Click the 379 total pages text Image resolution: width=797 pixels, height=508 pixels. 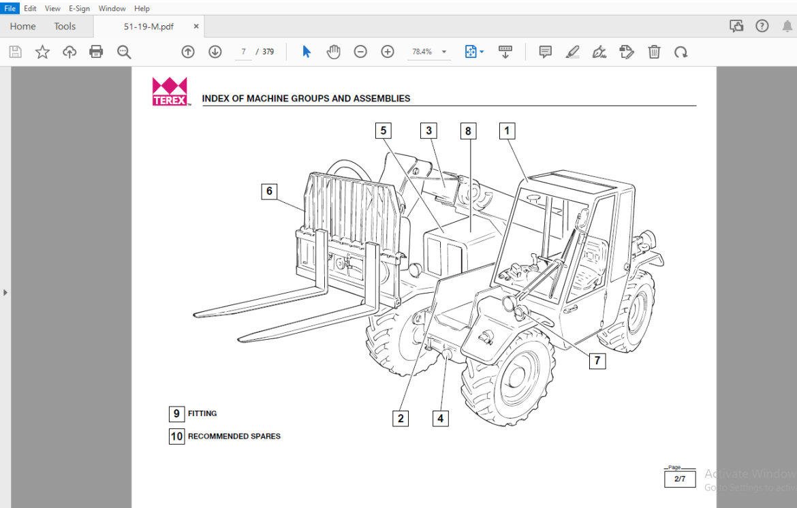tap(268, 52)
